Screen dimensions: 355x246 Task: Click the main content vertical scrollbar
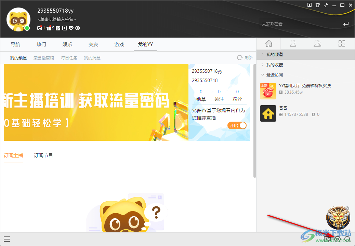[255, 121]
